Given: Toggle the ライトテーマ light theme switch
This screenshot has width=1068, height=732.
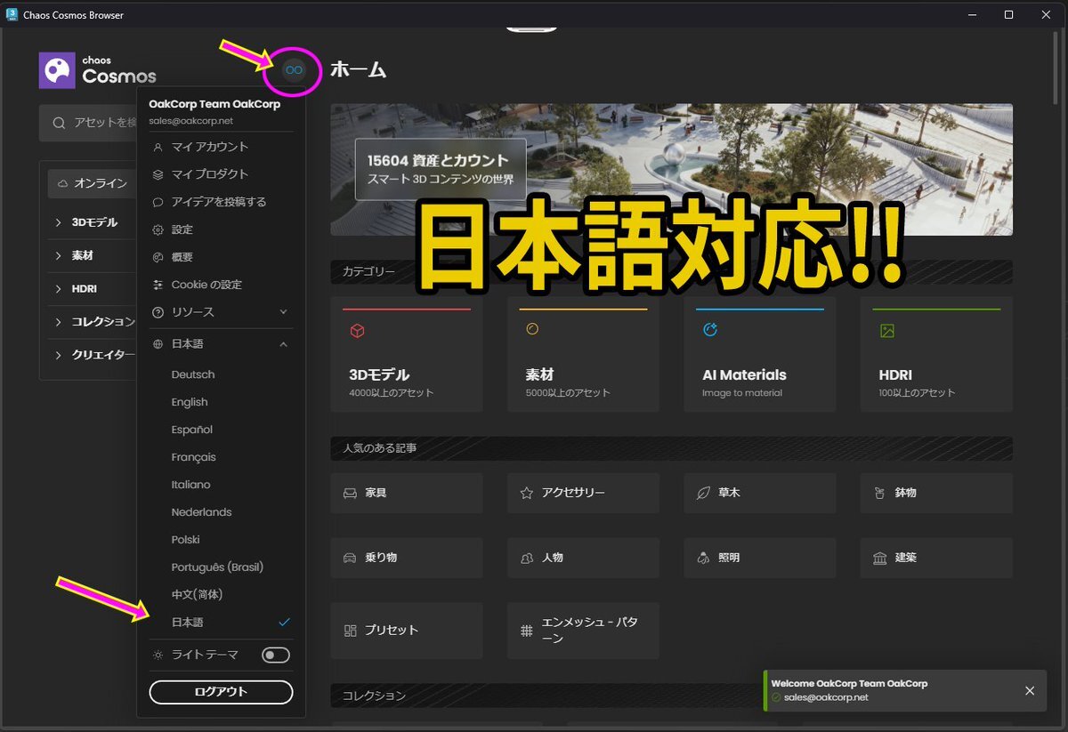Looking at the screenshot, I should (x=276, y=656).
